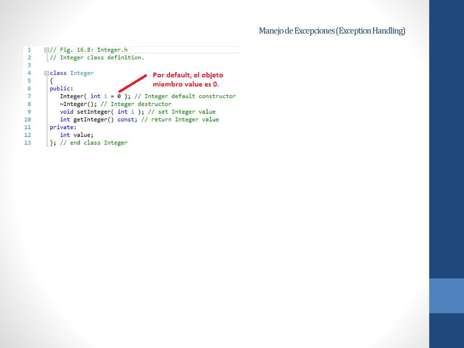The width and height of the screenshot is (464, 348).
Task: Click line number 13 in the gutter
Action: click(28, 143)
